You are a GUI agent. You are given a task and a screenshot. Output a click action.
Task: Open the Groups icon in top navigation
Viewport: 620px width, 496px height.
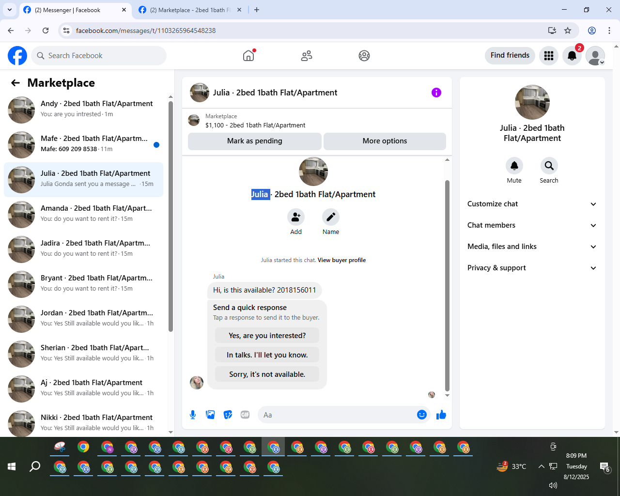364,56
